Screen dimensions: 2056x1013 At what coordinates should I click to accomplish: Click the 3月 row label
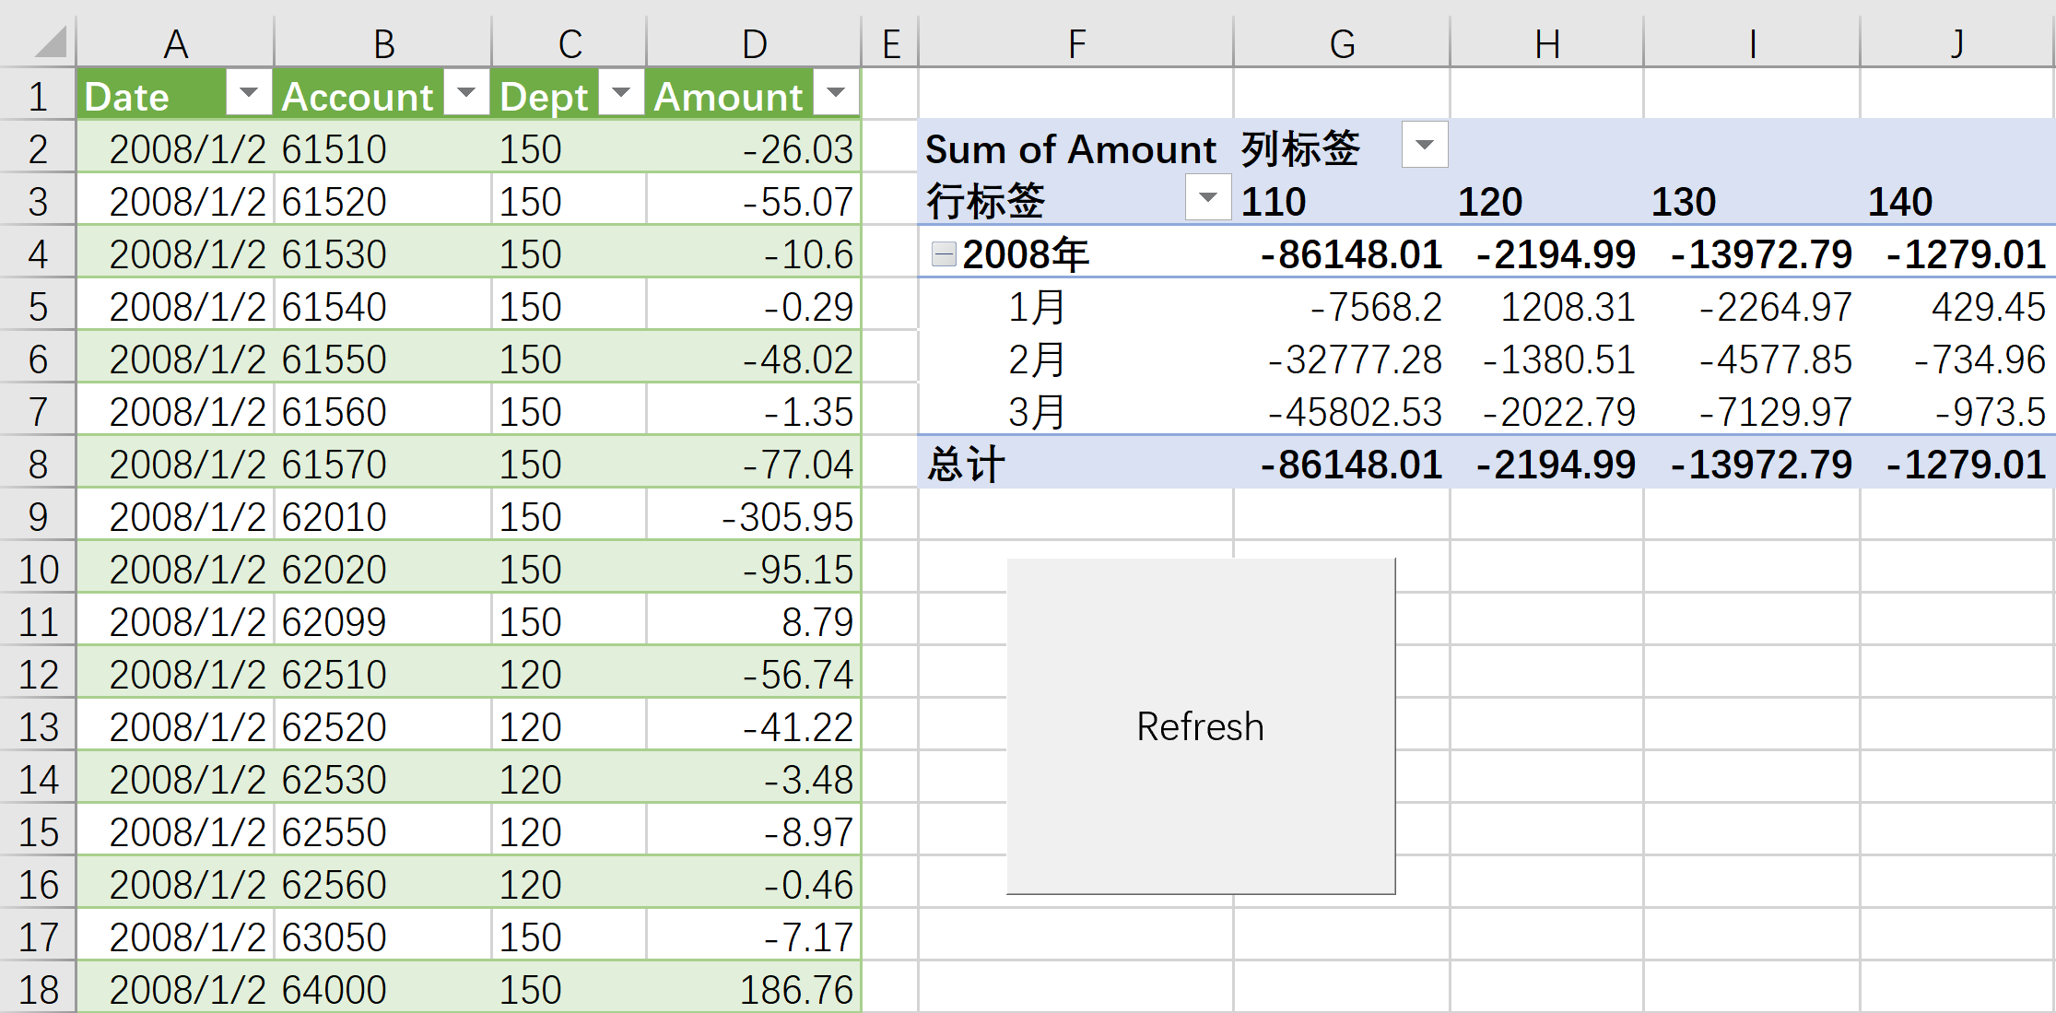1036,412
